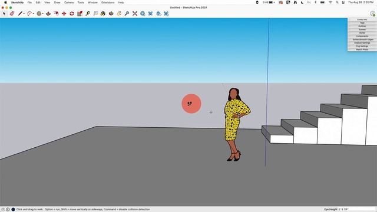Activate the Line pencil tool
This screenshot has height=212, width=377.
click(x=20, y=14)
